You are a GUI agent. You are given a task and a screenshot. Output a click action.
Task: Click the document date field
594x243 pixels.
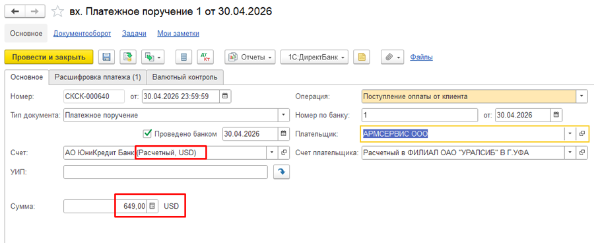[181, 96]
